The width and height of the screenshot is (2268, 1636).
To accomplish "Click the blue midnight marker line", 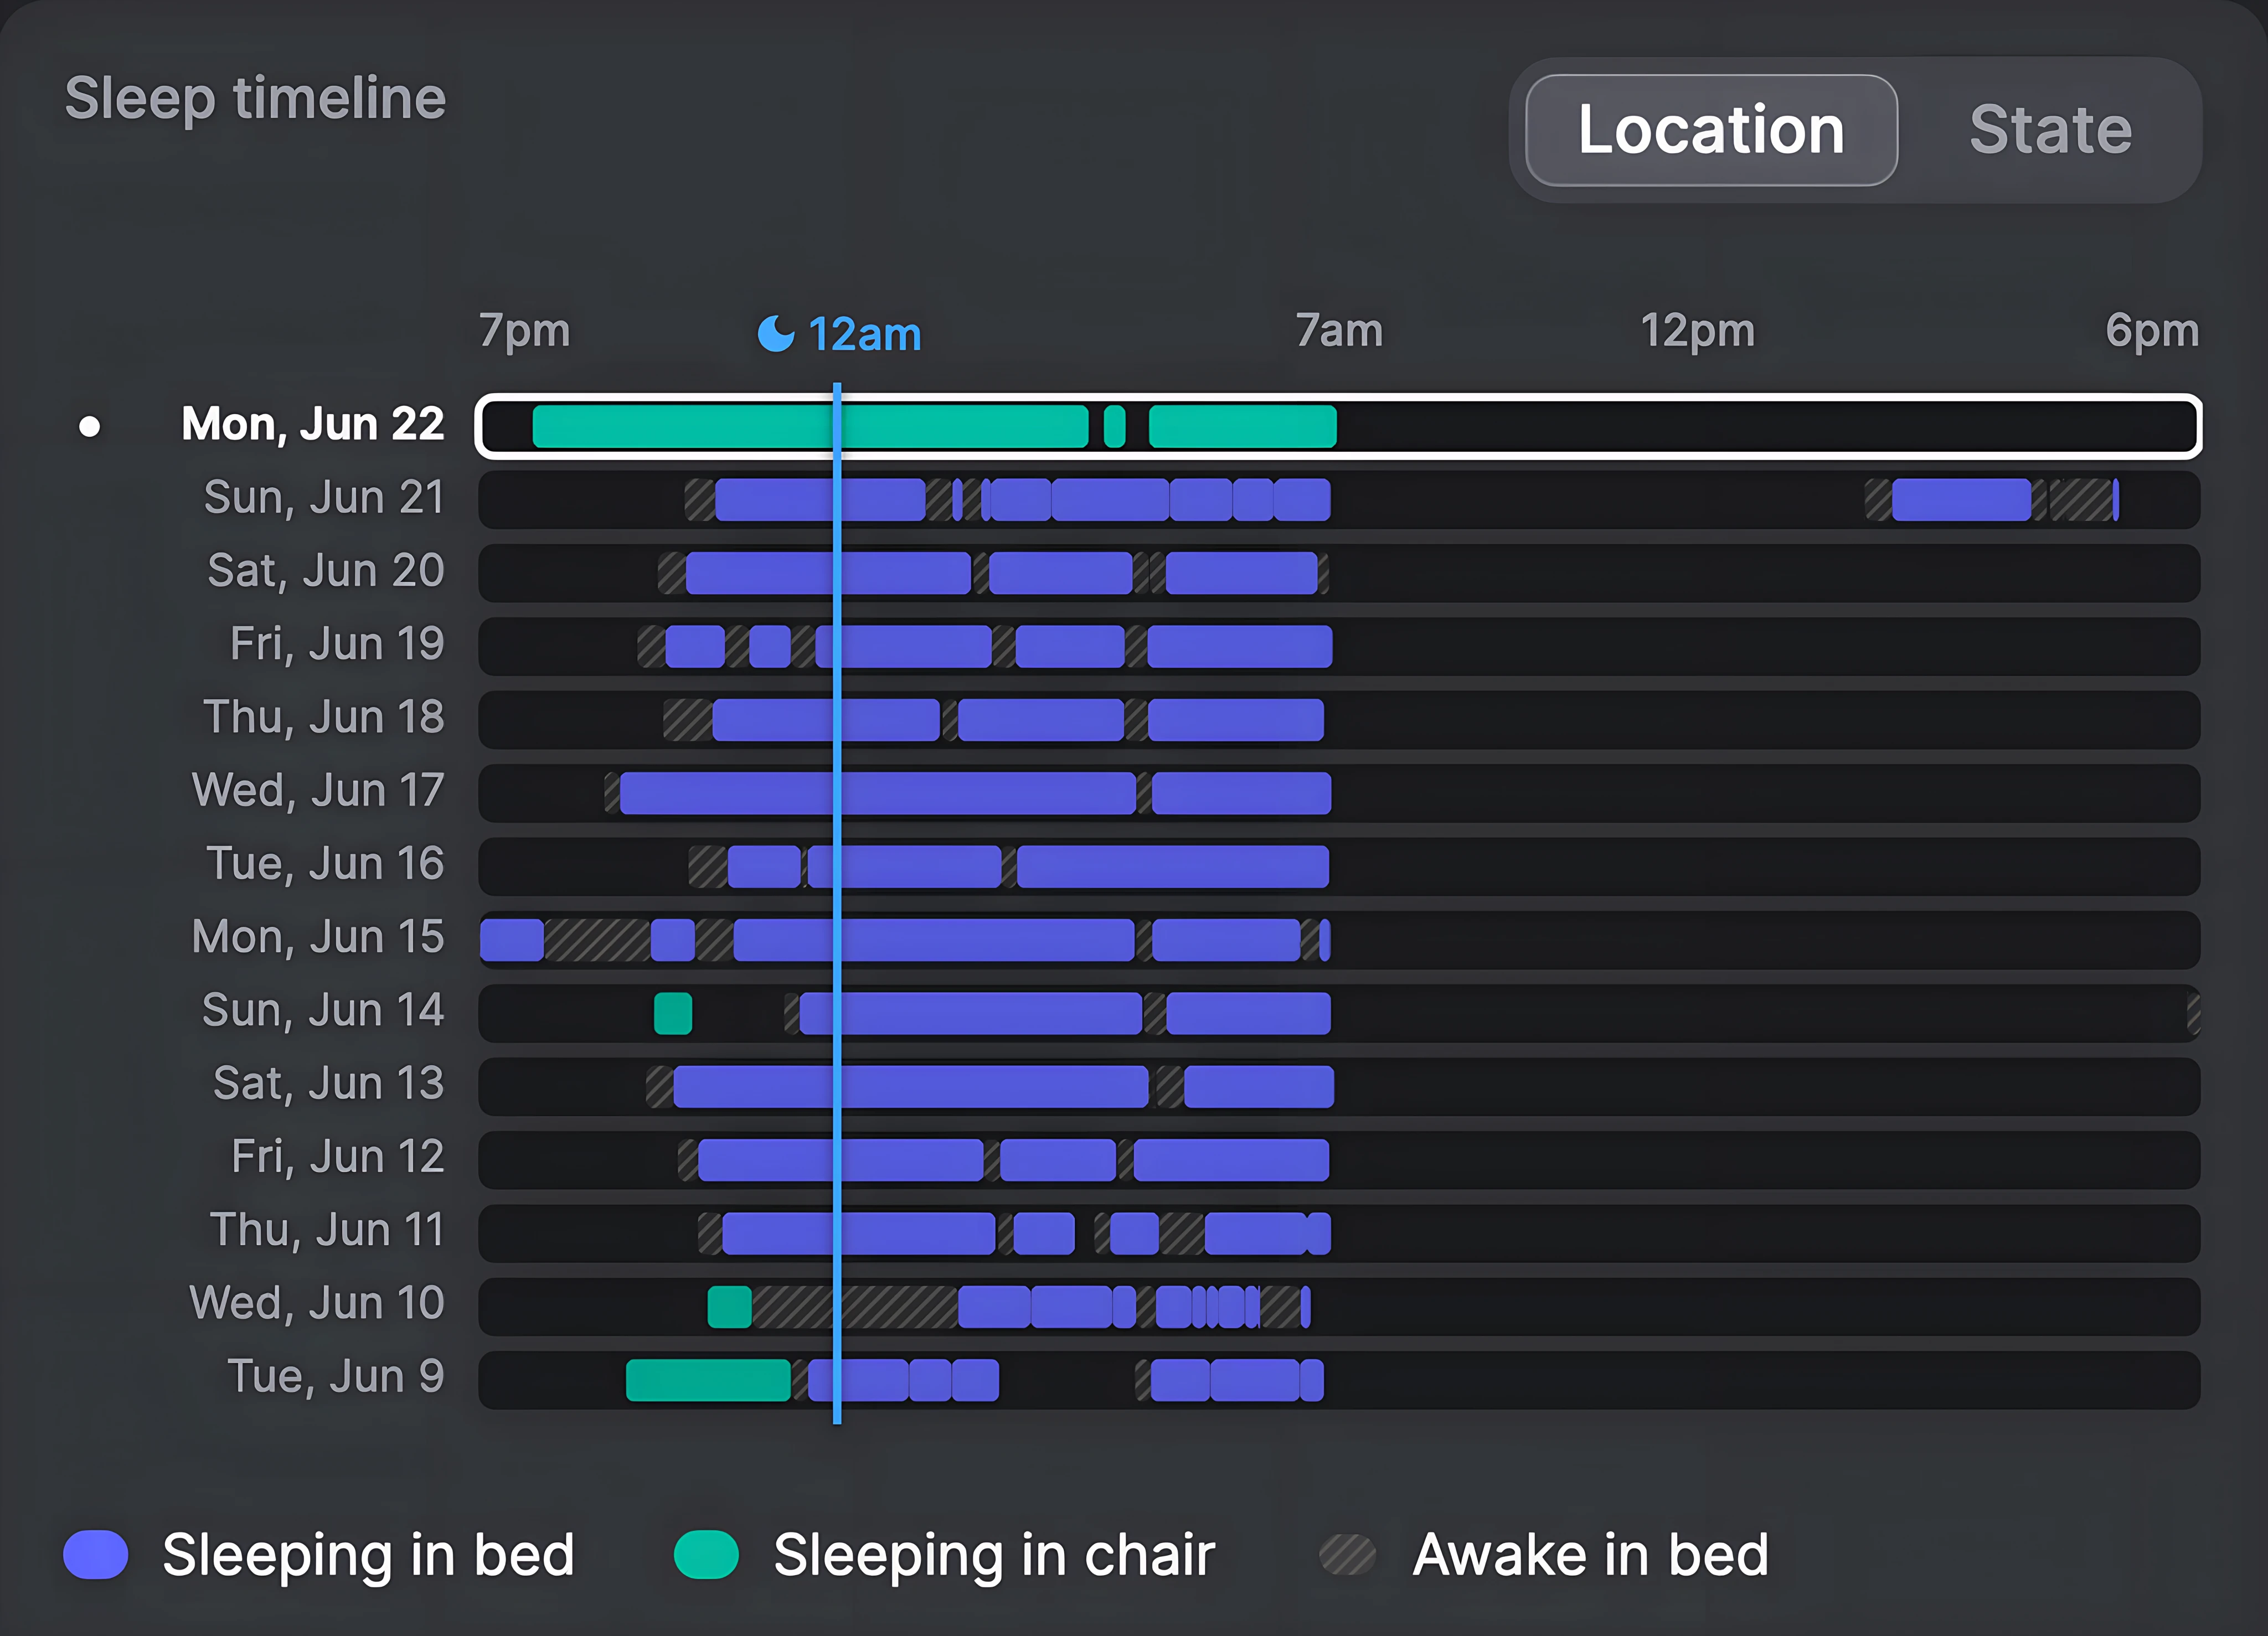I will coord(837,903).
